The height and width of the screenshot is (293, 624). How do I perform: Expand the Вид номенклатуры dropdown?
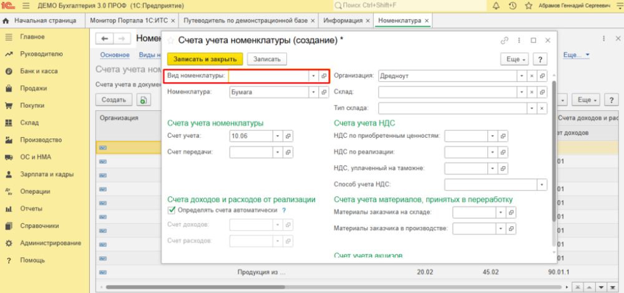[x=314, y=75]
